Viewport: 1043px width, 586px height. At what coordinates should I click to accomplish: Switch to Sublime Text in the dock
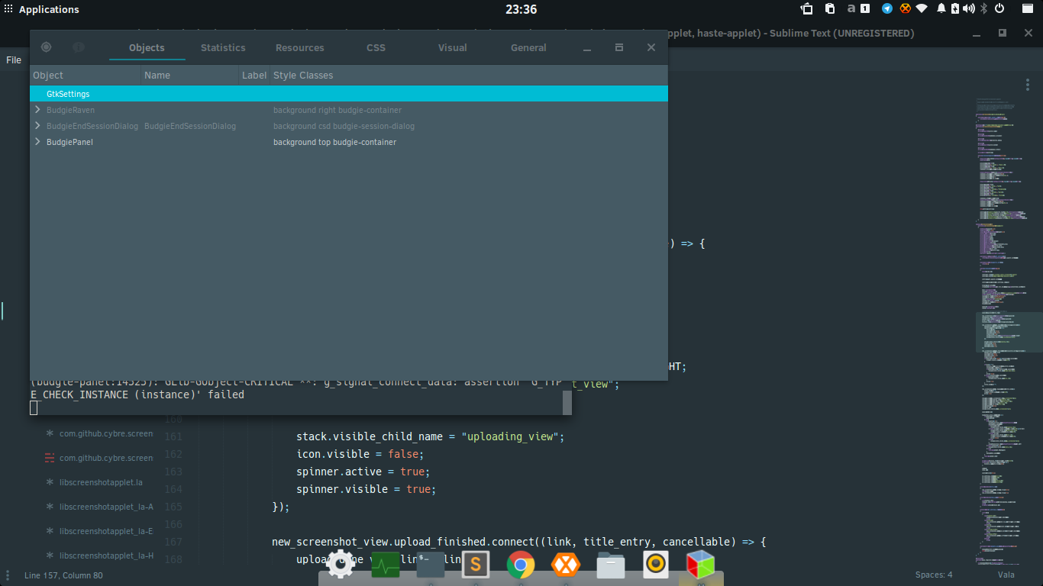coord(476,565)
